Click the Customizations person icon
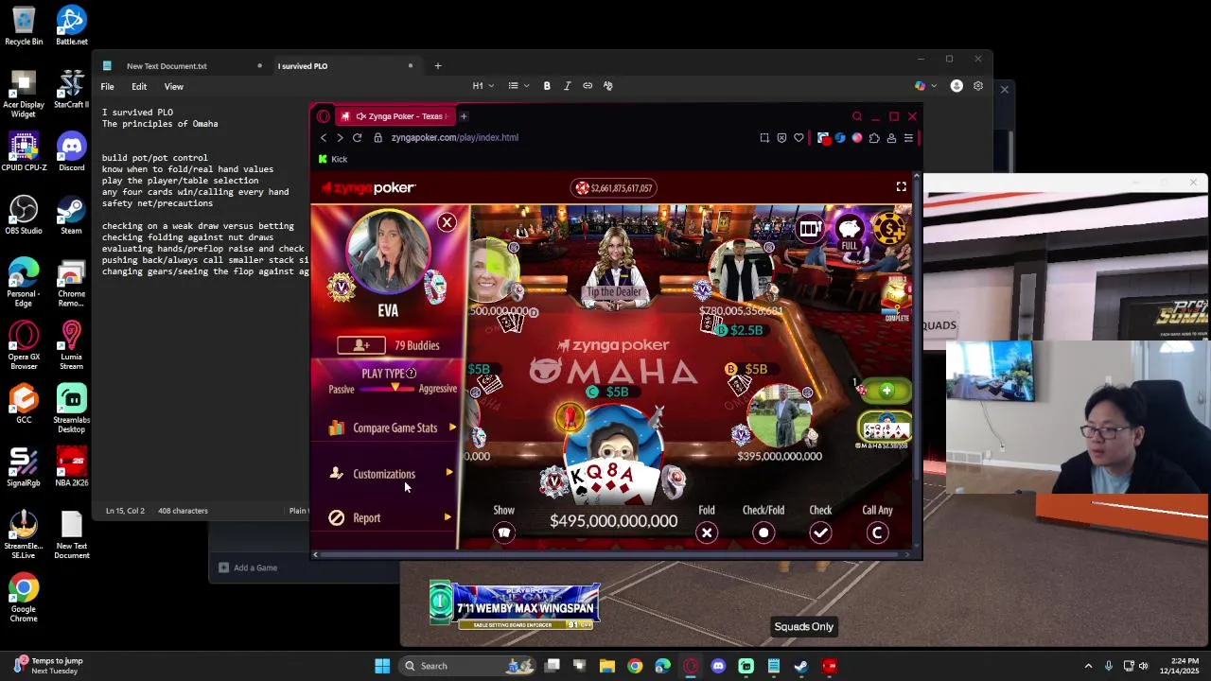1211x681 pixels. pos(336,473)
